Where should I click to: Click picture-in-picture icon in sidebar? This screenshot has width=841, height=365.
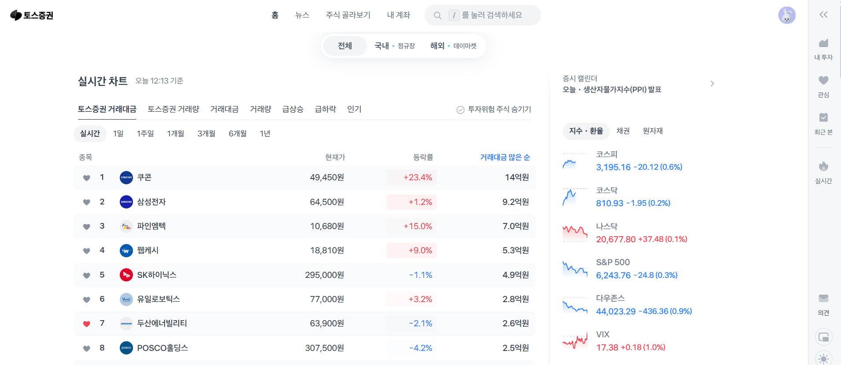tap(823, 337)
